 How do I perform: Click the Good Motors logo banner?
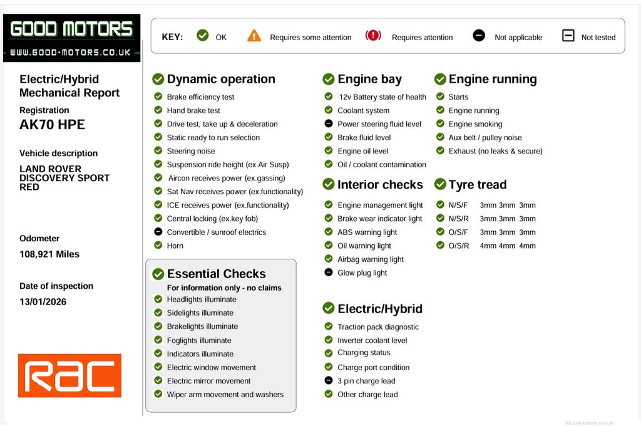tap(71, 30)
